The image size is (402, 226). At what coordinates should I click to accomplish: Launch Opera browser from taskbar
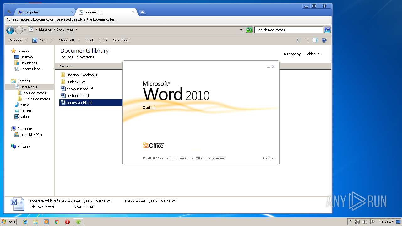tap(67, 222)
